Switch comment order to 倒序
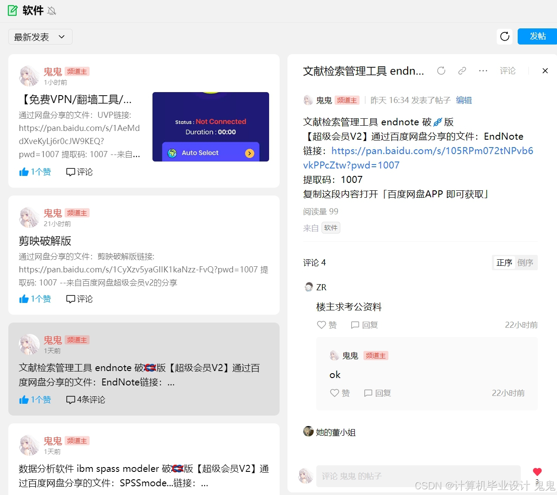 coord(525,263)
